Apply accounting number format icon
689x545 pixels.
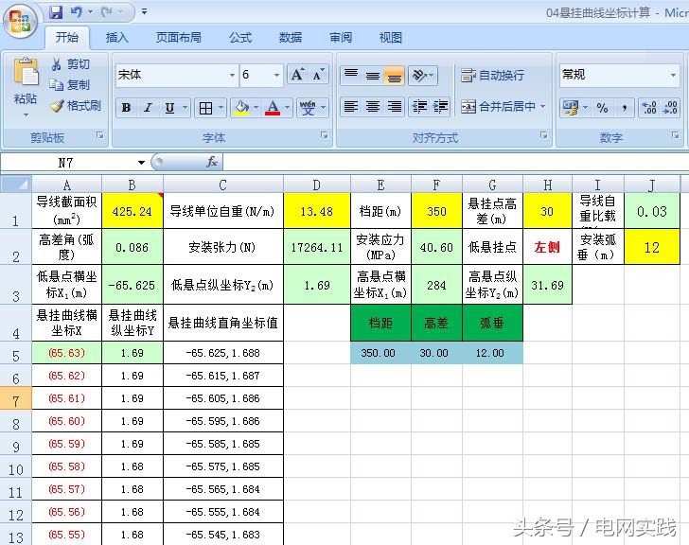pos(571,108)
